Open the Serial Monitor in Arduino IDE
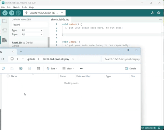Screen dimensions: 164x130 [x=159, y=13]
